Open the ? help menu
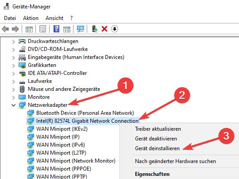 point(72,18)
